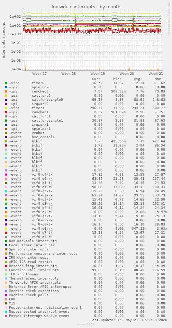Click the green timer0 legend color swatch
The height and width of the screenshot is (328, 172).
click(6, 83)
